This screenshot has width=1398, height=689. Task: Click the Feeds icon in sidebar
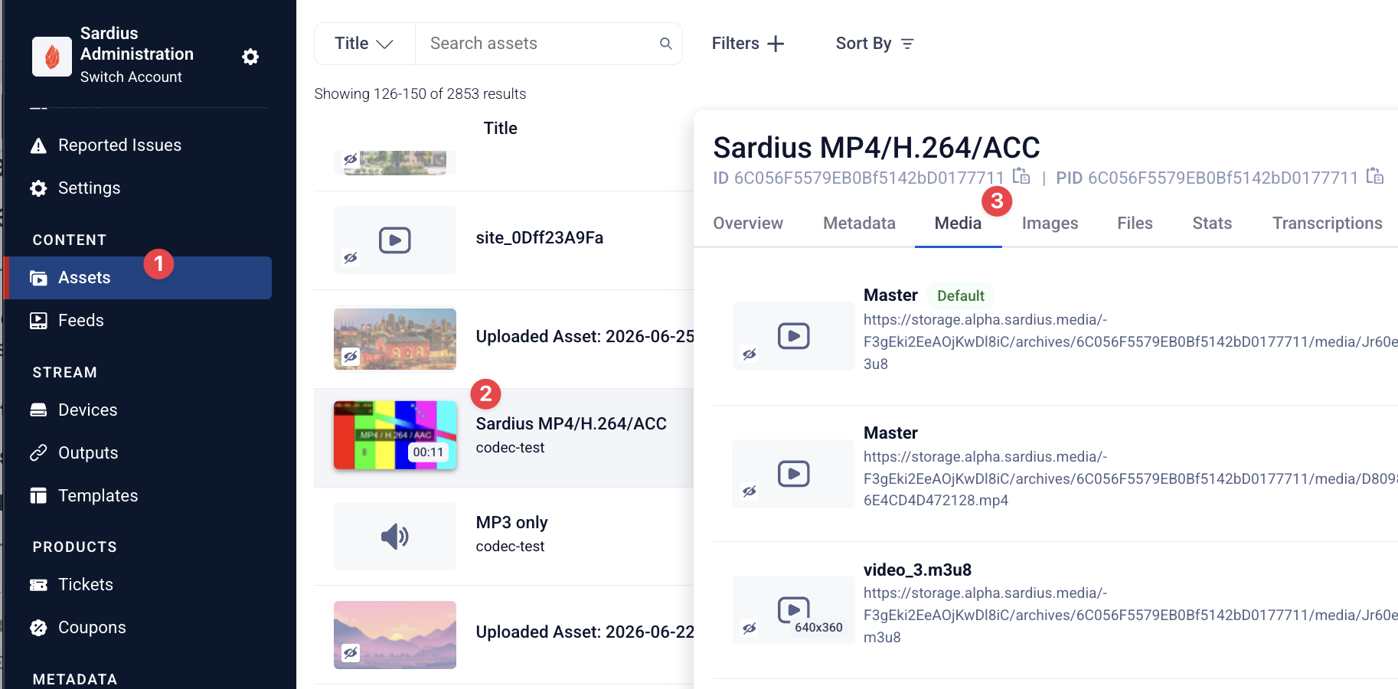(38, 321)
